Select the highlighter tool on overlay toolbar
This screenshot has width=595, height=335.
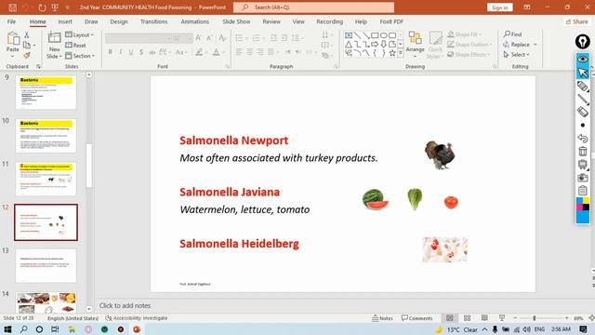click(x=583, y=87)
